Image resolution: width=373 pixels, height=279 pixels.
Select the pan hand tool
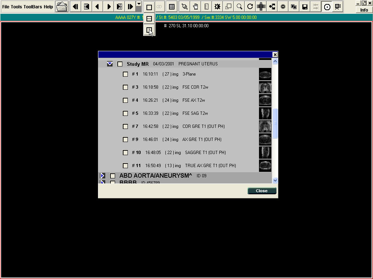[x=196, y=7]
